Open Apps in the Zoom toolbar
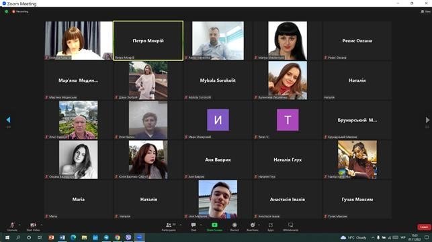Viewport: 432px width, 242px height. pos(271,227)
